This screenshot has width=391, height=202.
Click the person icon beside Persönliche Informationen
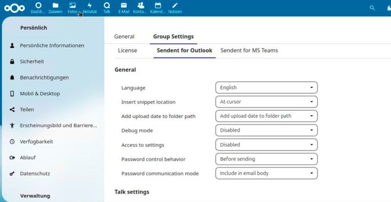[x=12, y=45]
